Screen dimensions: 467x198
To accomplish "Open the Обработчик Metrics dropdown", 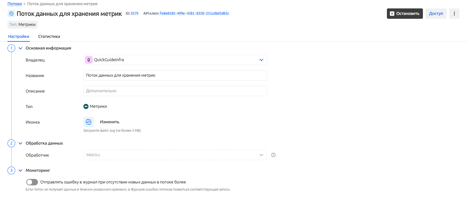I will pos(175,155).
